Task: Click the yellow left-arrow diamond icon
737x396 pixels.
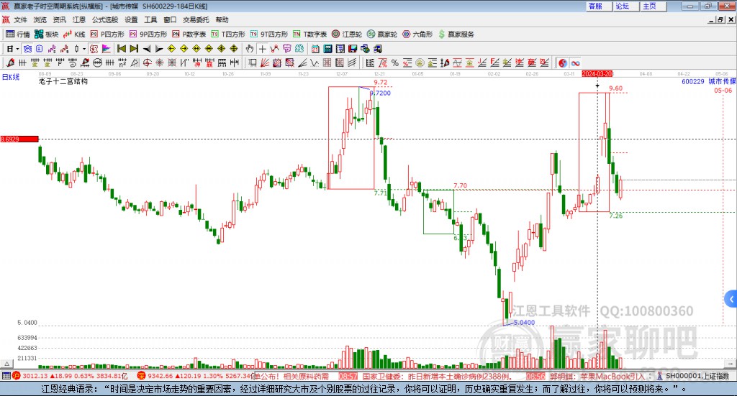Action: pyautogui.click(x=171, y=49)
